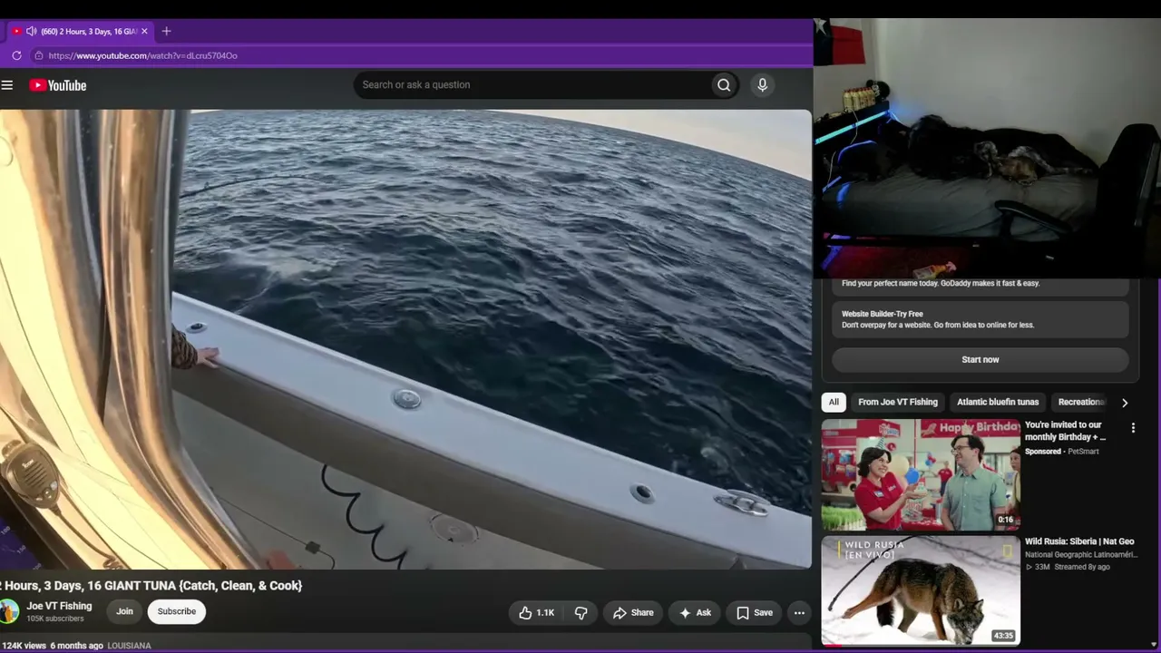Viewport: 1161px width, 653px height.
Task: Visit the National Geographic Latinoamérica channel
Action: pos(1081,554)
